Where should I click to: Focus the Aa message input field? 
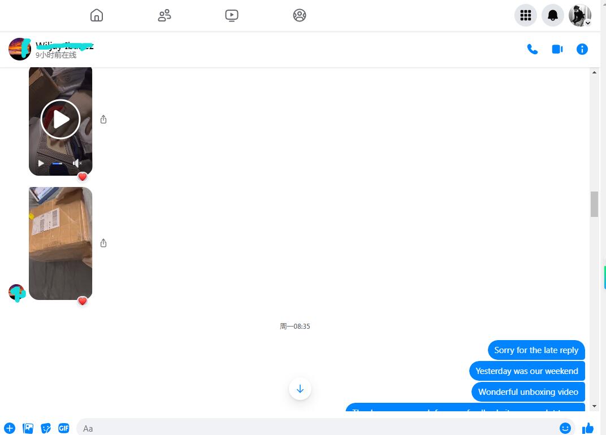point(317,428)
